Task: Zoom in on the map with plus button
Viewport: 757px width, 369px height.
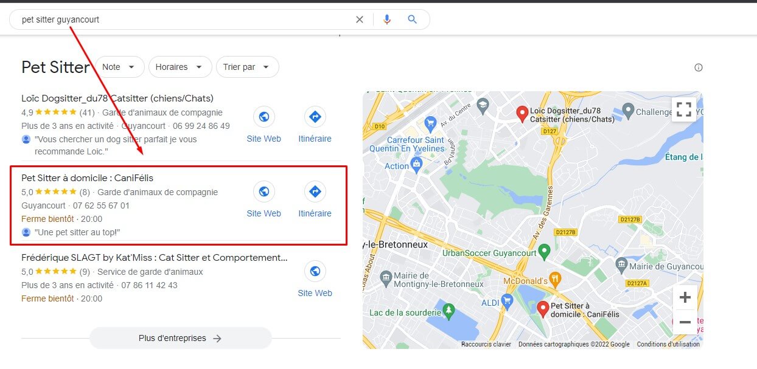Action: point(685,297)
